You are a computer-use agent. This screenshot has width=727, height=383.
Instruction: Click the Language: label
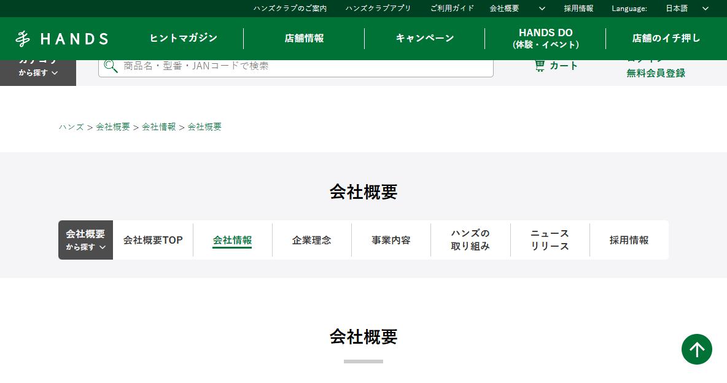629,9
